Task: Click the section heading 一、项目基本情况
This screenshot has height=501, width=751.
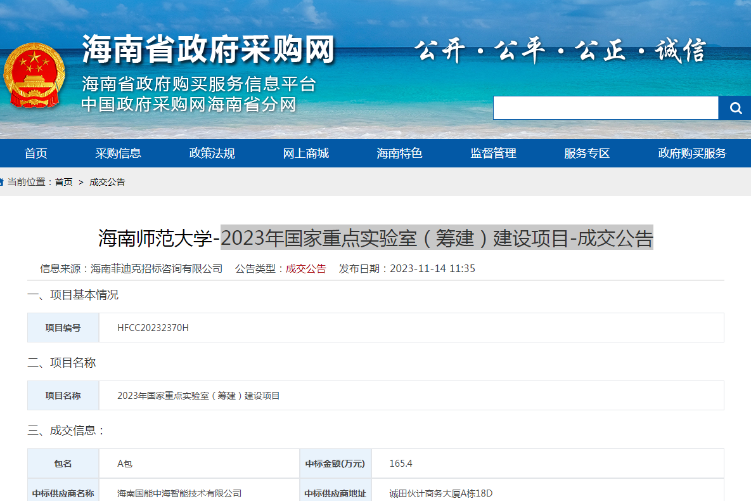Action: coord(73,295)
